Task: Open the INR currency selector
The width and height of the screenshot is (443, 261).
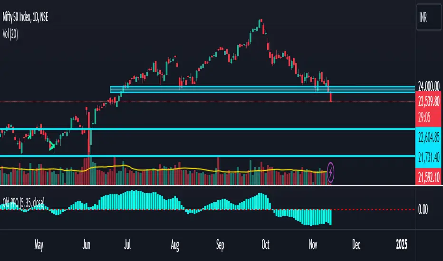Action: coord(429,17)
